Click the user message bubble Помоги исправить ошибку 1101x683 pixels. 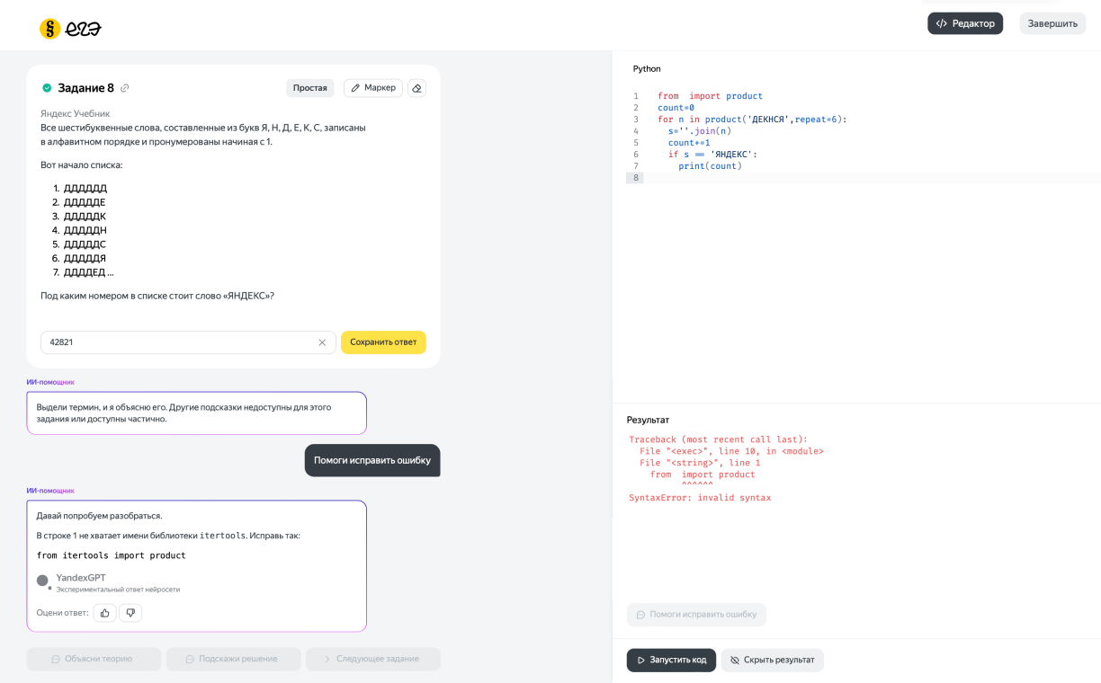coord(372,460)
